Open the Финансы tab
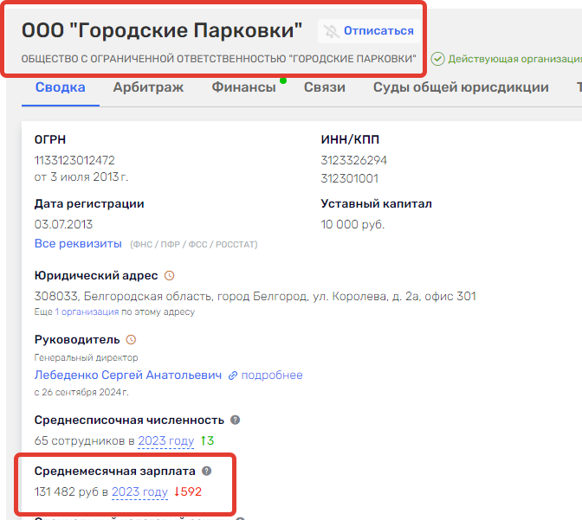Image resolution: width=582 pixels, height=520 pixels. [x=244, y=87]
